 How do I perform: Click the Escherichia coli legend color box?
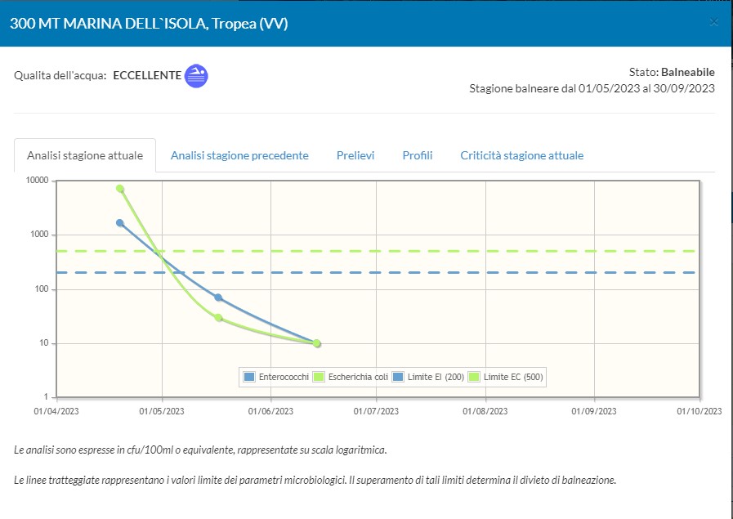coord(318,377)
